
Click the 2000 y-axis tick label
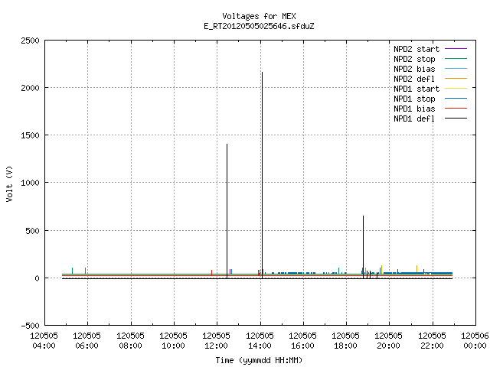[x=31, y=89]
